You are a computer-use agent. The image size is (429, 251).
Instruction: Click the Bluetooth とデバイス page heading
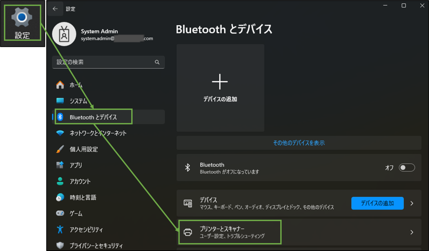(224, 29)
